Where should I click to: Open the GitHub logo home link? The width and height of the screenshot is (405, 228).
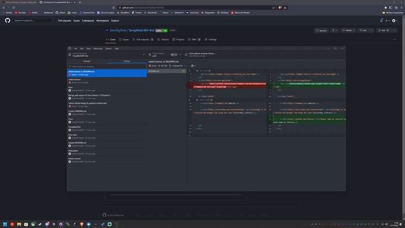8,20
